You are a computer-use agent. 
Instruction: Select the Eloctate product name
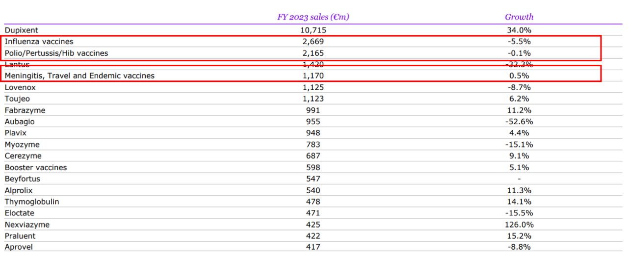click(x=20, y=213)
